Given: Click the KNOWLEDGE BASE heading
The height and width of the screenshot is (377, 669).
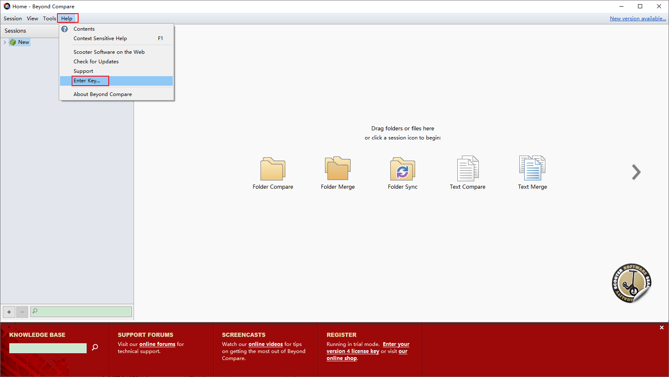Looking at the screenshot, I should [x=37, y=335].
